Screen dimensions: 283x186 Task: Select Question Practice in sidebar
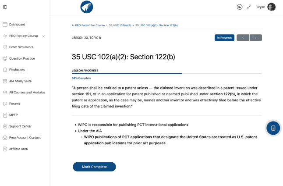22,58
